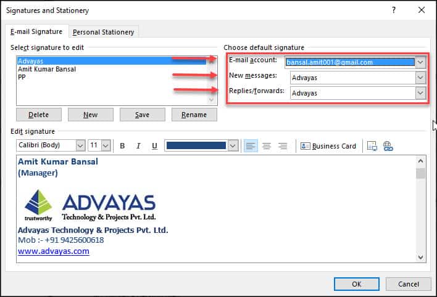
Task: Click the Advayas logo image in the signature
Action: tap(90, 205)
